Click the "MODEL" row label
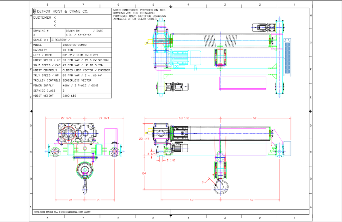 click(x=38, y=45)
